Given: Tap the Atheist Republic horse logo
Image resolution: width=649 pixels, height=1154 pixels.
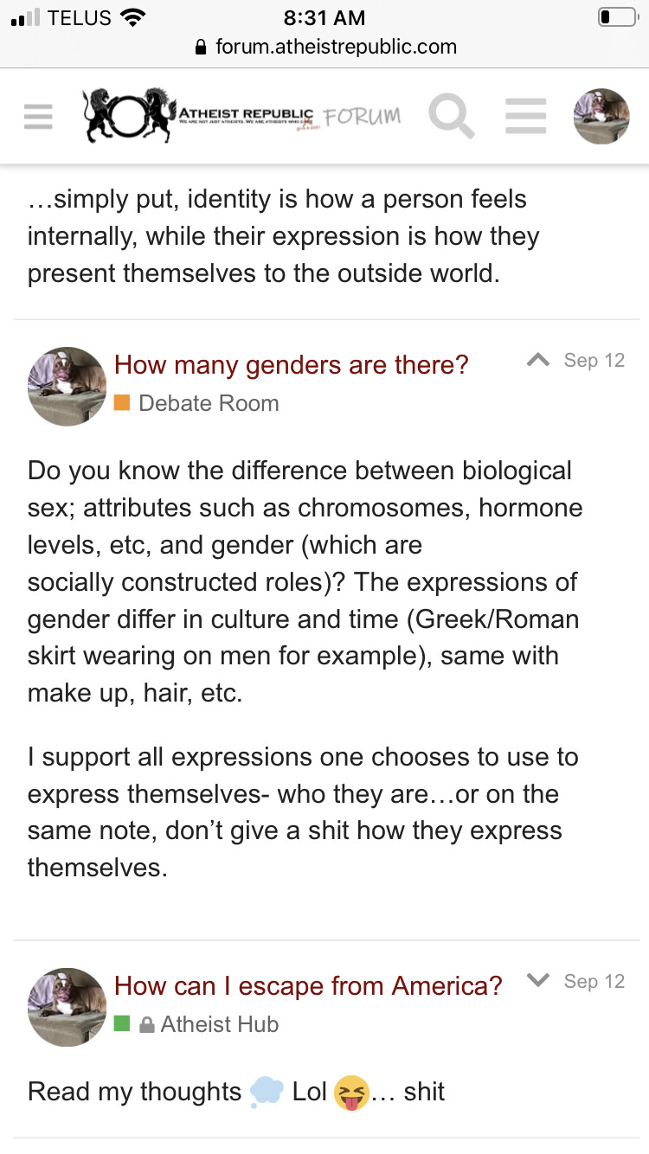Looking at the screenshot, I should pyautogui.click(x=126, y=116).
